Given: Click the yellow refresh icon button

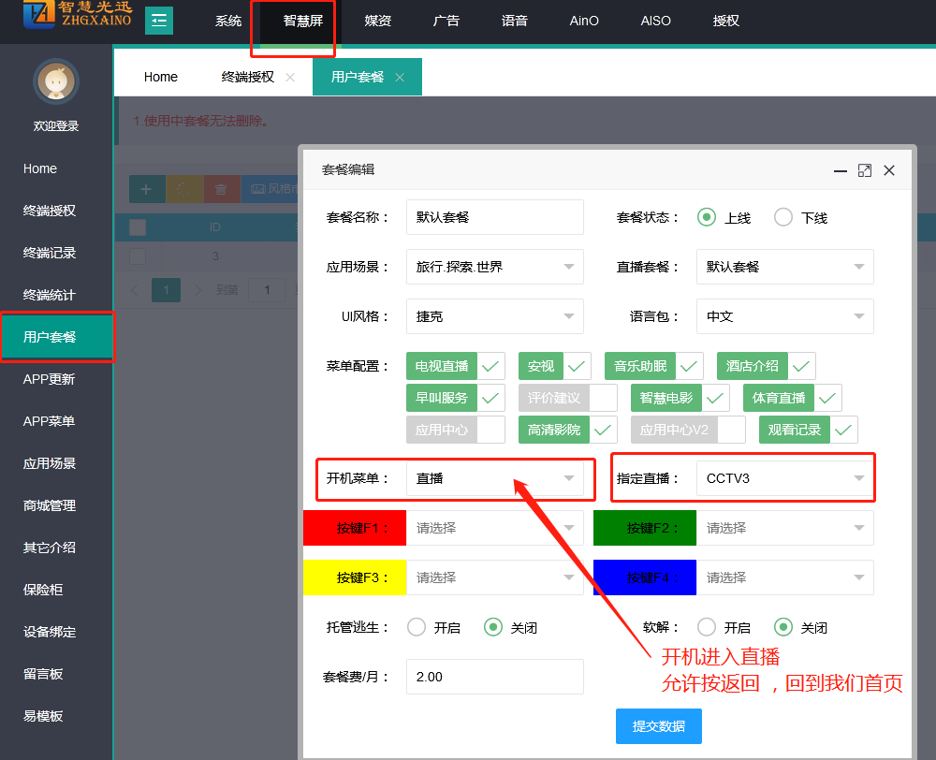Looking at the screenshot, I should click(x=183, y=189).
